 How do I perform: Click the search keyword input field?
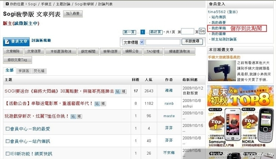163,42
